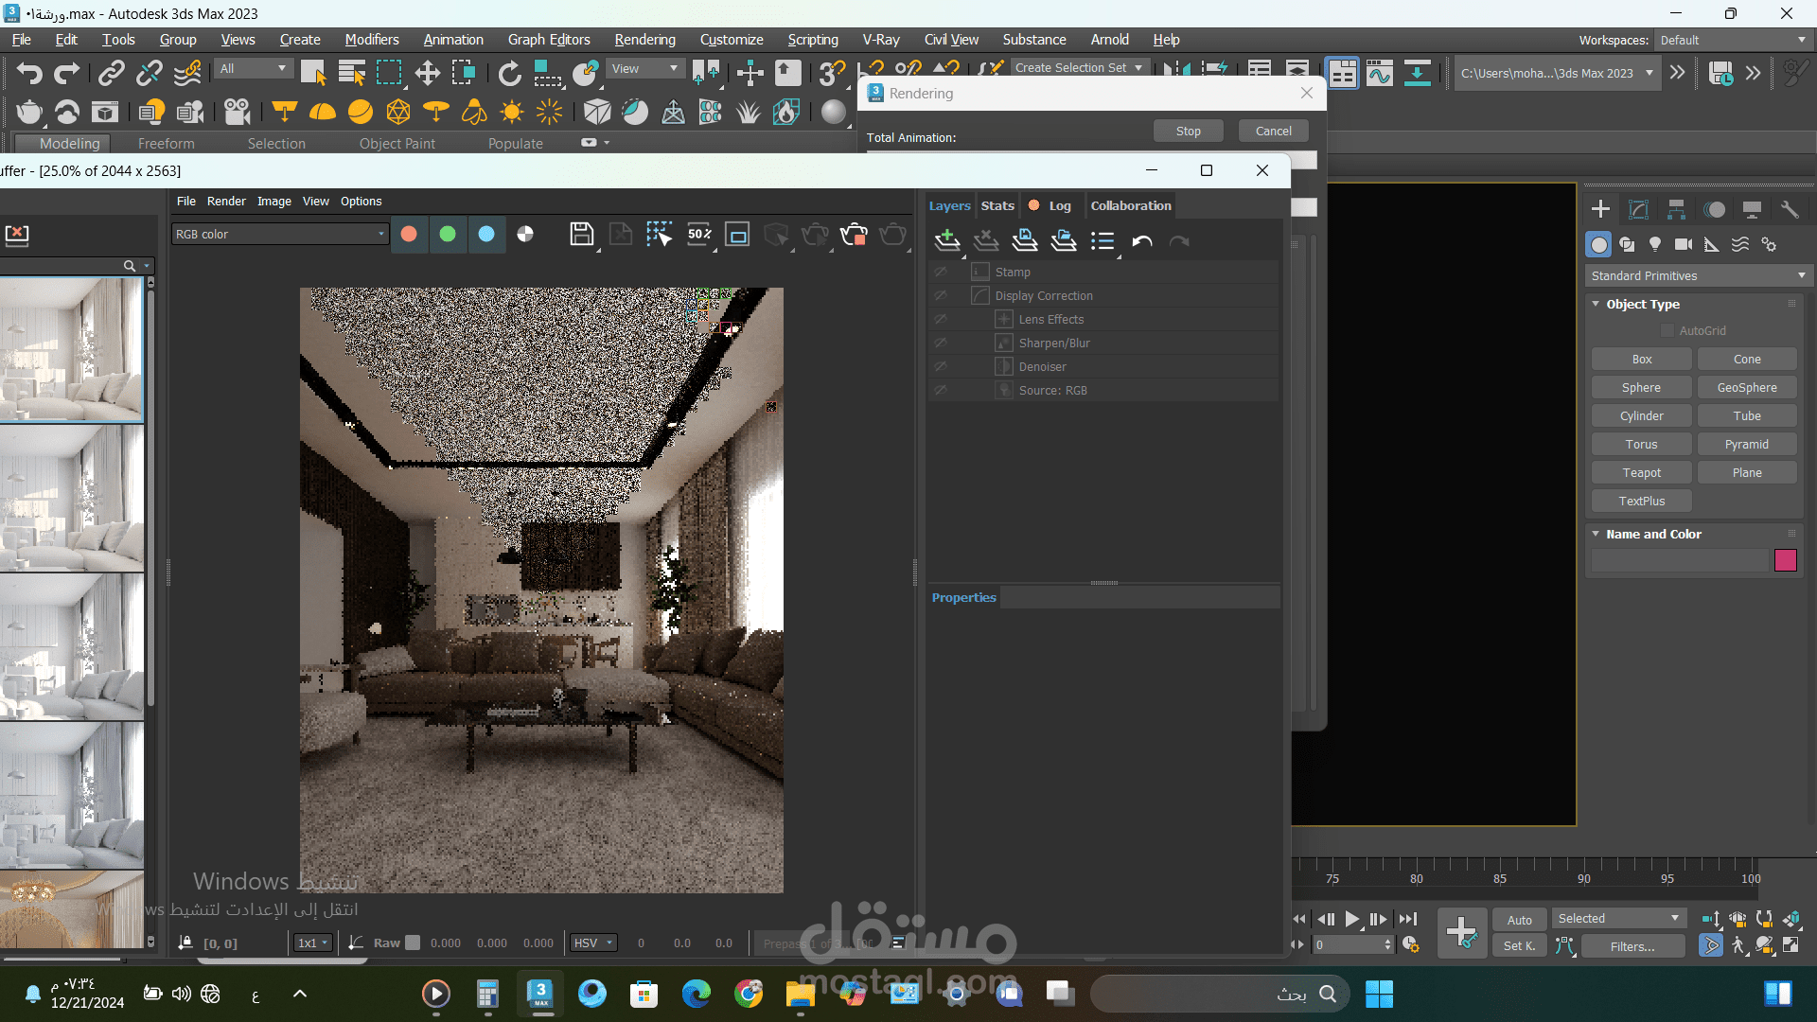Screen dimensions: 1817x1022
Task: Switch to alpha/mono channel icon in VFB
Action: pos(525,234)
